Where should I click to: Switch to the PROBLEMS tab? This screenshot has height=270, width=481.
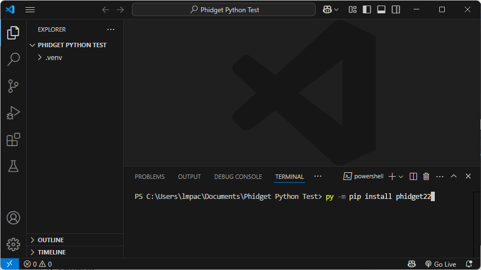[x=150, y=177]
